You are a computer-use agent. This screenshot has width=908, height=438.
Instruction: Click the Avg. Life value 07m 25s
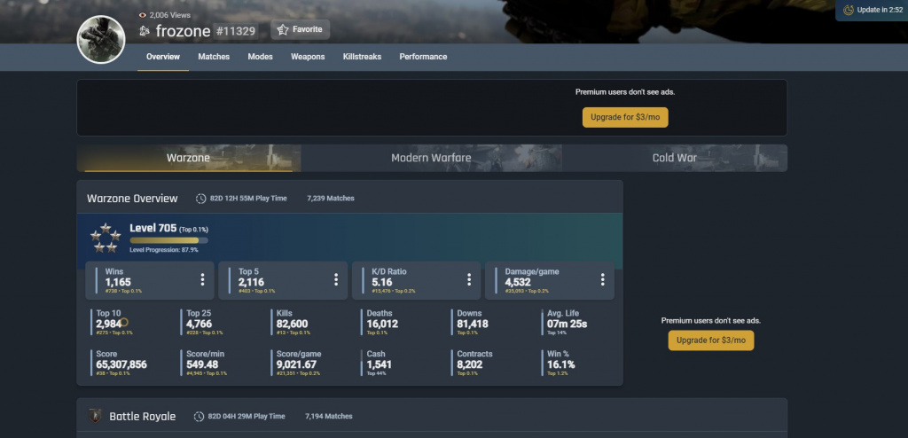point(567,324)
